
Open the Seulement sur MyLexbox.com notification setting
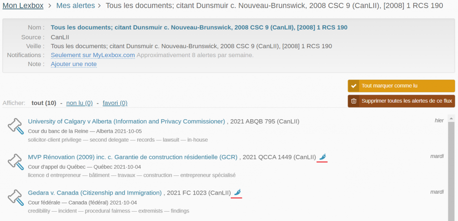[x=93, y=55]
